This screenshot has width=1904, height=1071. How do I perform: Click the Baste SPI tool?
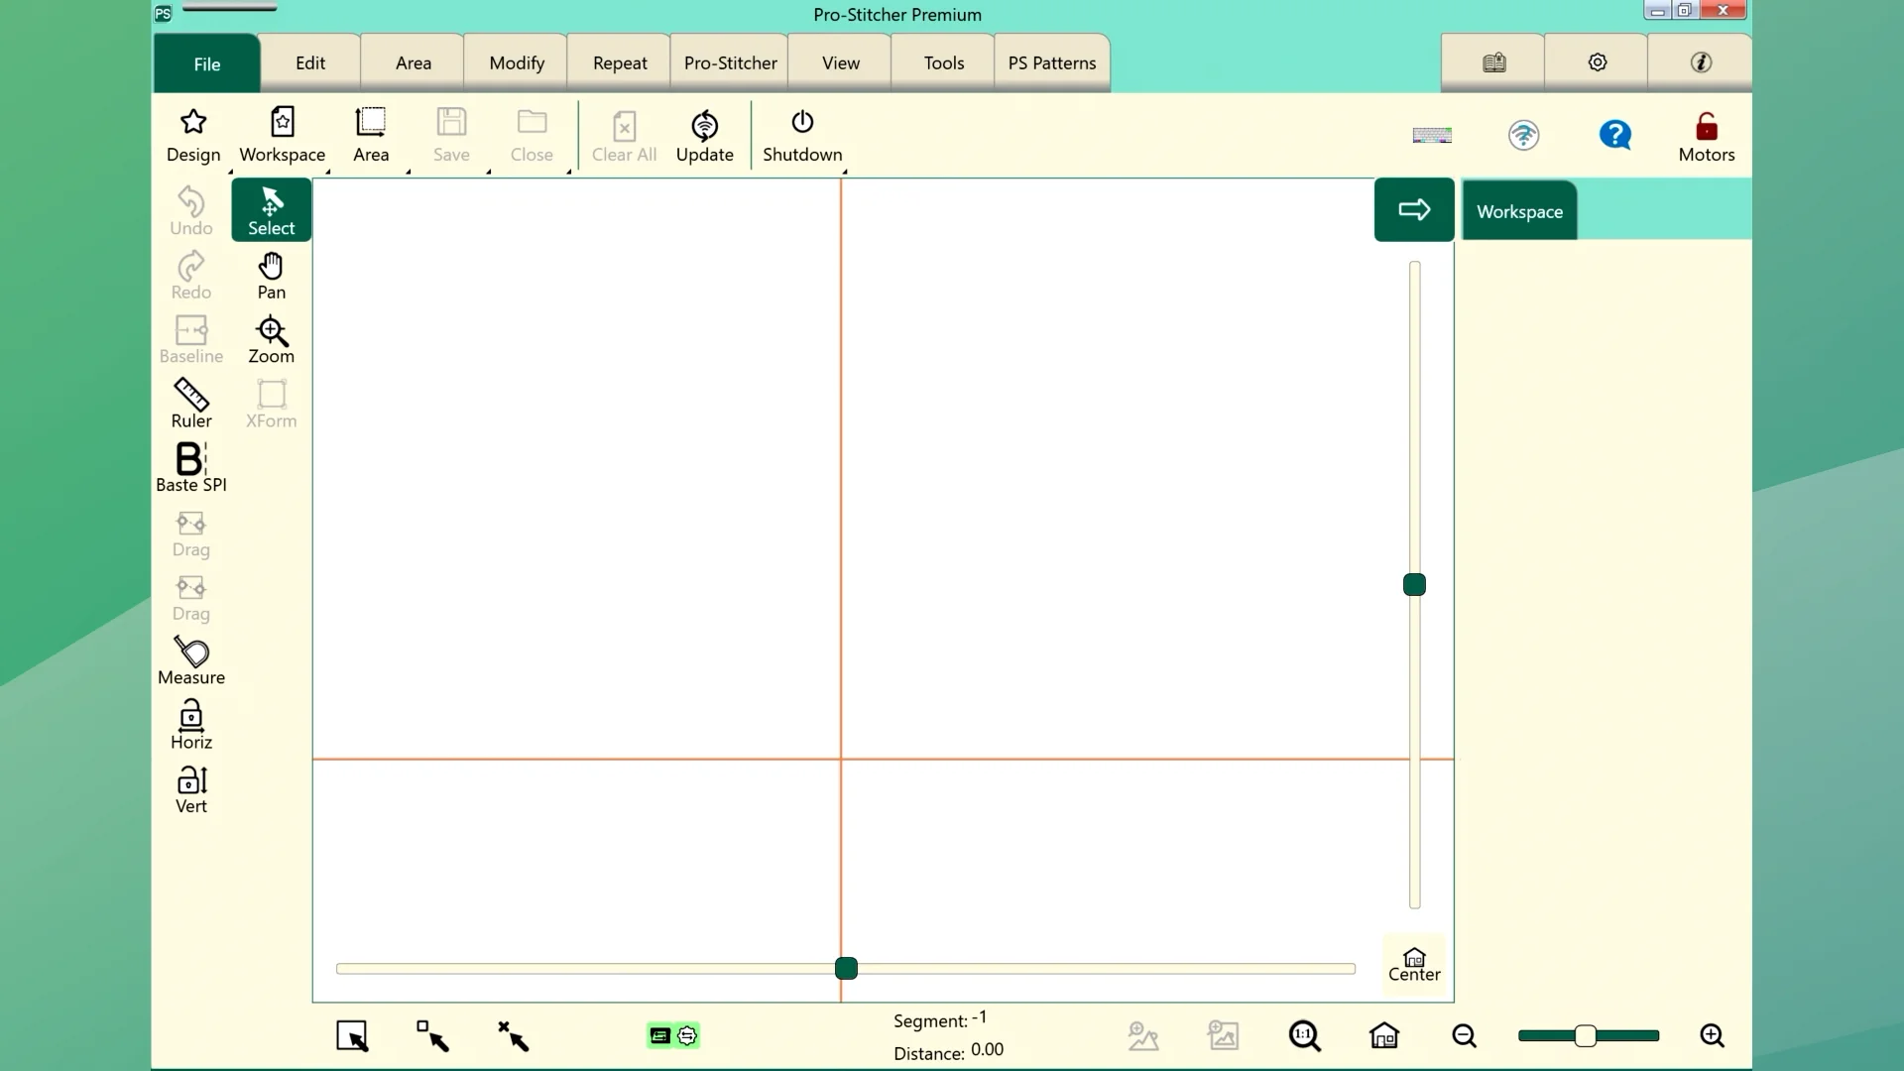click(191, 467)
